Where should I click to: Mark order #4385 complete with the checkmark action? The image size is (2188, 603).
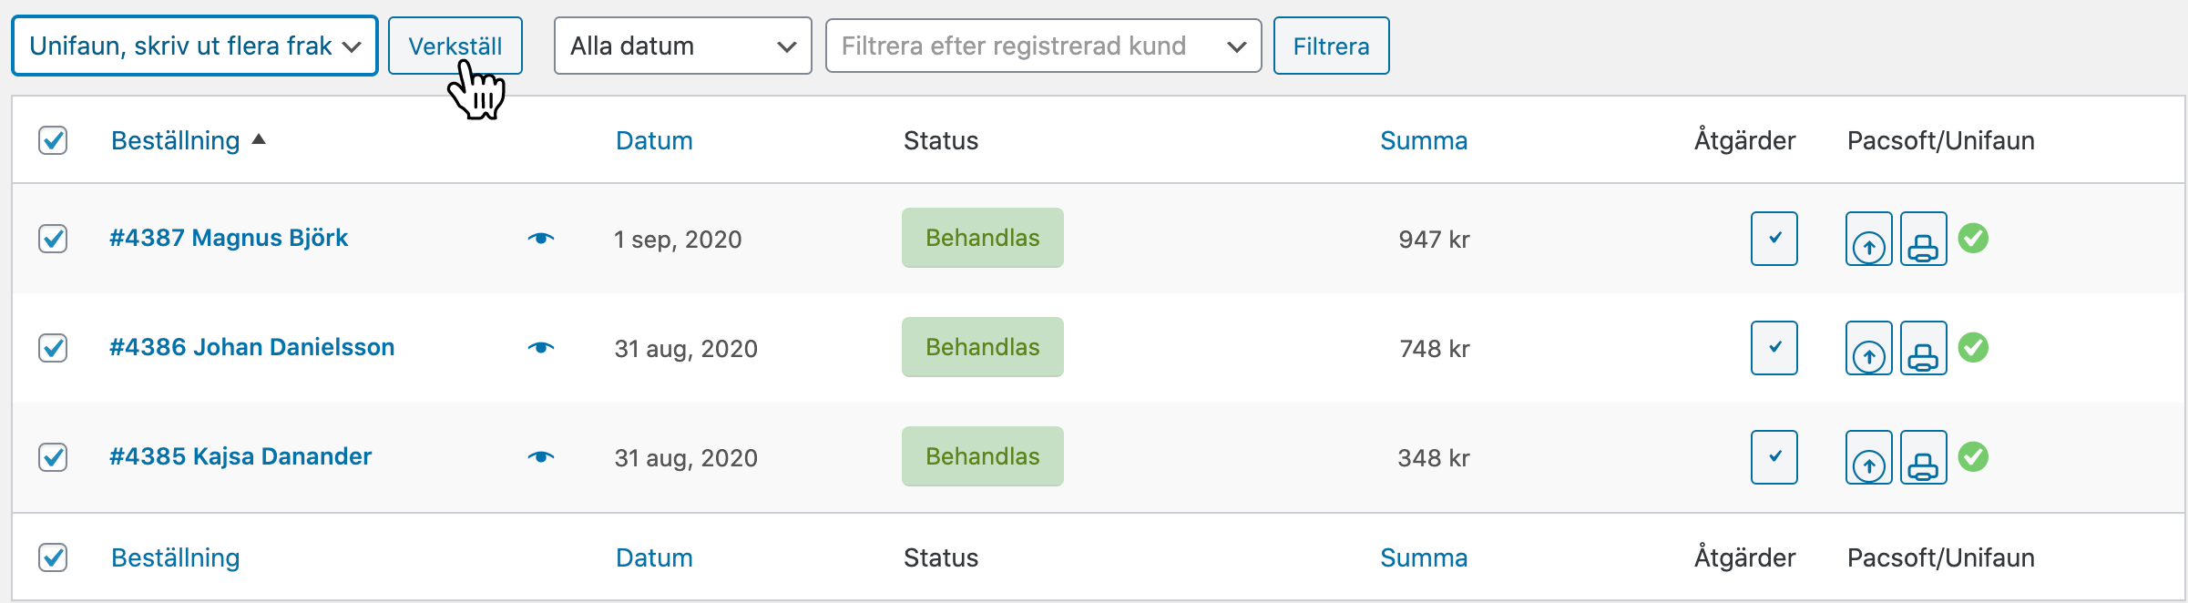tap(1774, 457)
